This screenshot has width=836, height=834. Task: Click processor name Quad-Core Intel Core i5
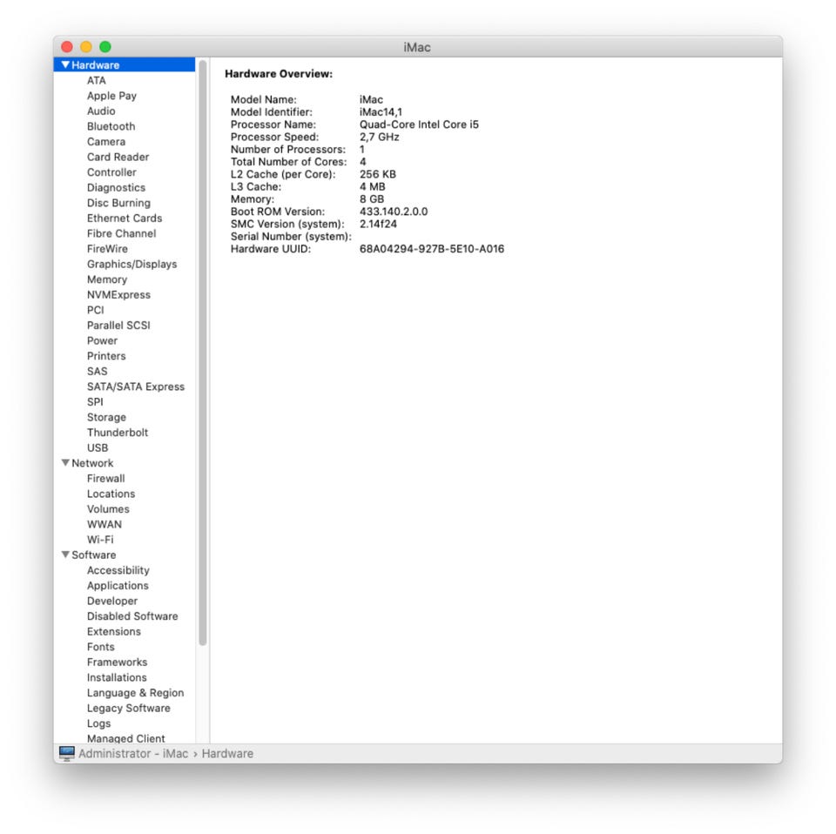click(419, 124)
